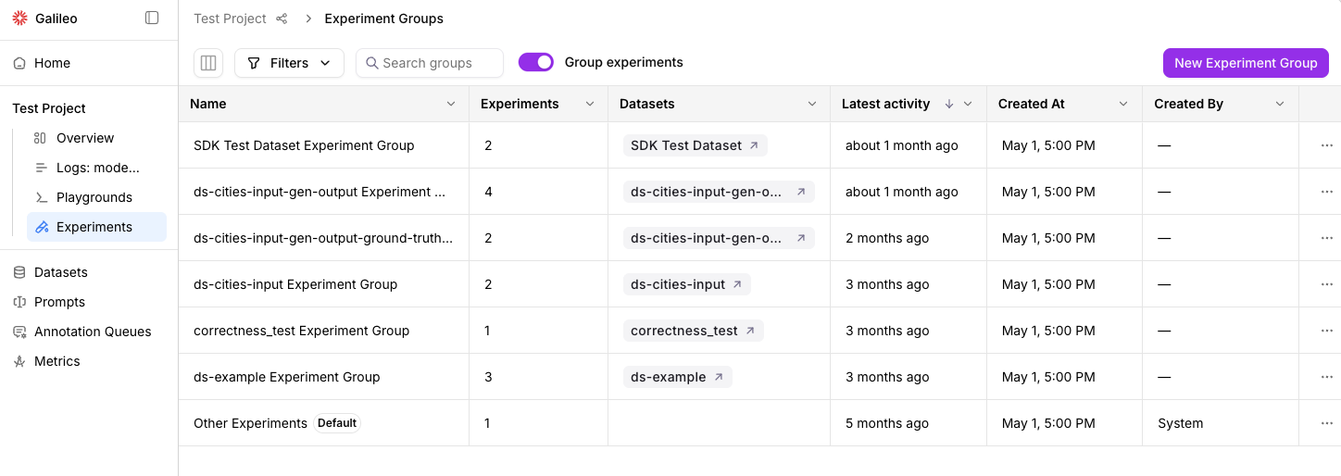This screenshot has width=1341, height=476.
Task: Click the Datasets database icon
Action: 19,272
